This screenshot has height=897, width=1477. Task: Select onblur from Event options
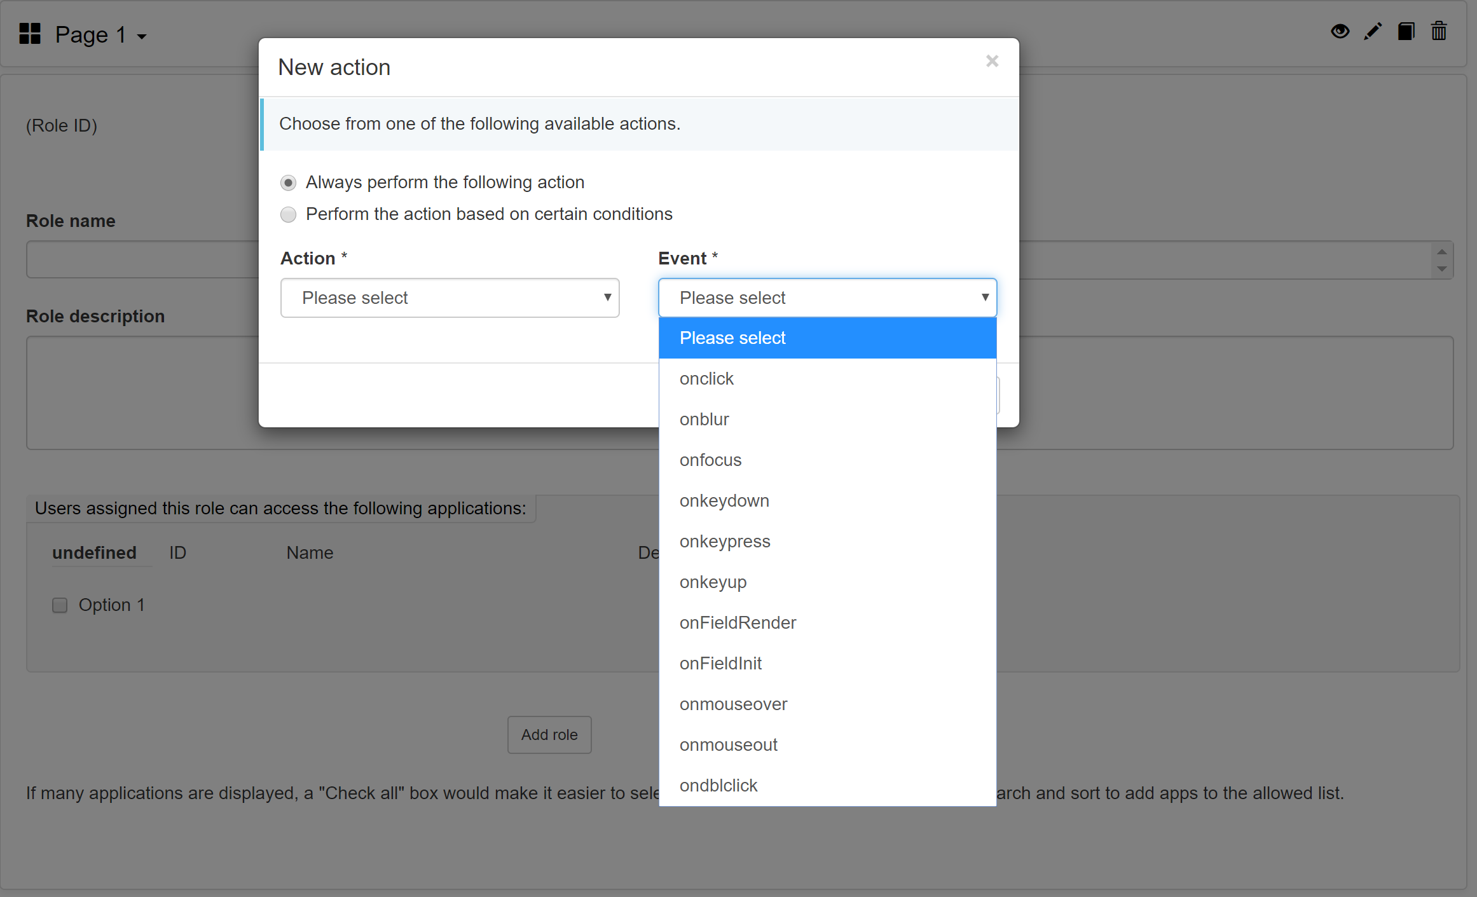tap(826, 419)
